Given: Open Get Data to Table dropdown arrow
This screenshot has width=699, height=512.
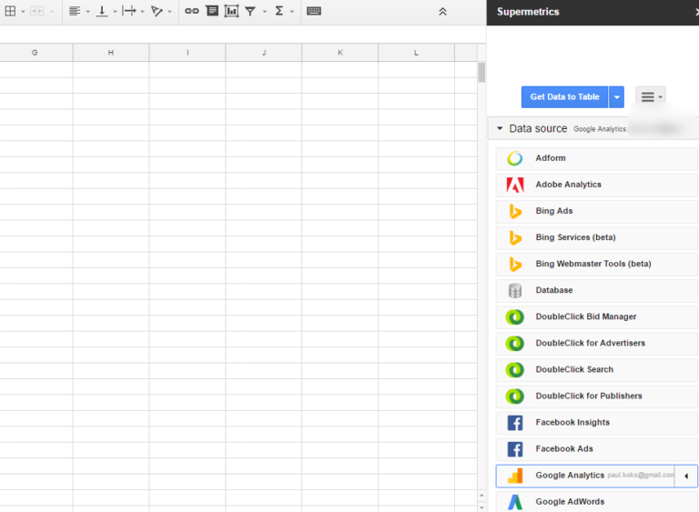Looking at the screenshot, I should pyautogui.click(x=616, y=97).
